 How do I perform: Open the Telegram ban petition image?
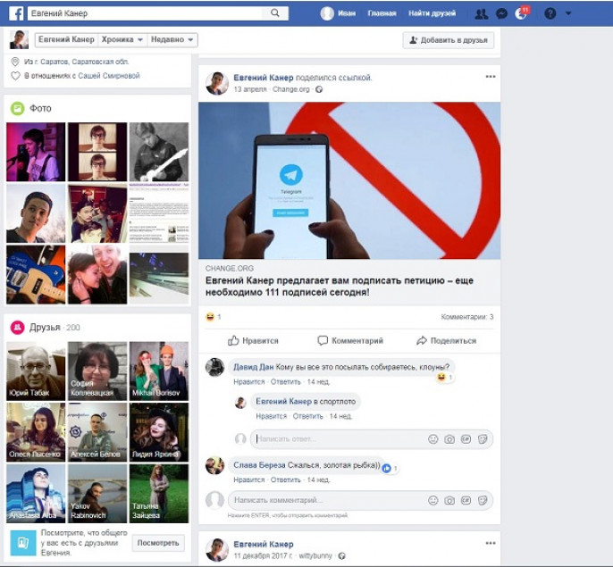pyautogui.click(x=349, y=180)
